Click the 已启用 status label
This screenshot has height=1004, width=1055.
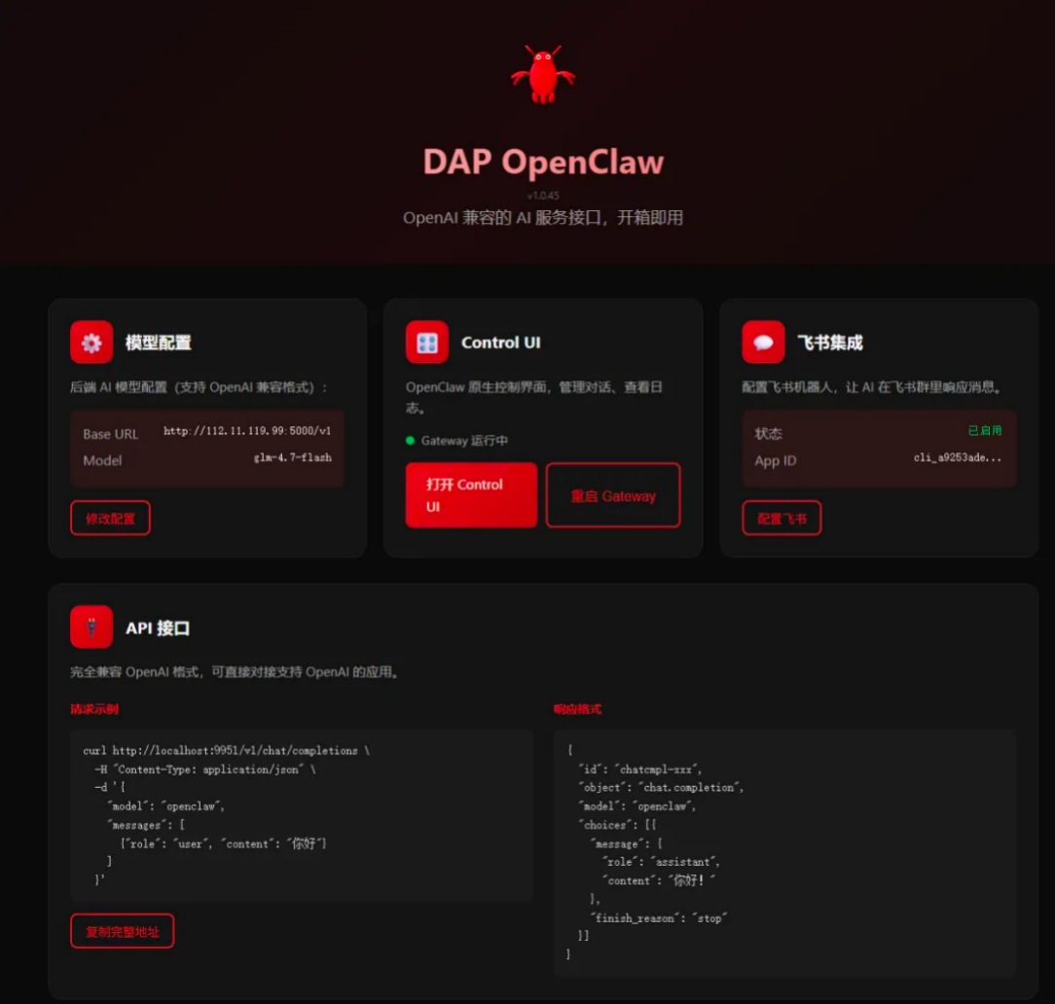(984, 430)
